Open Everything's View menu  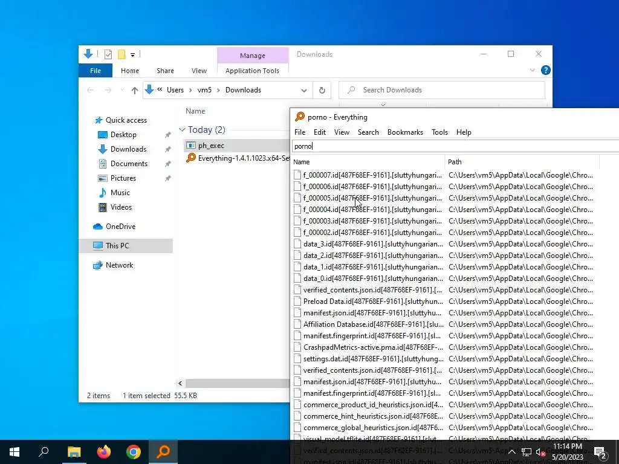point(342,132)
